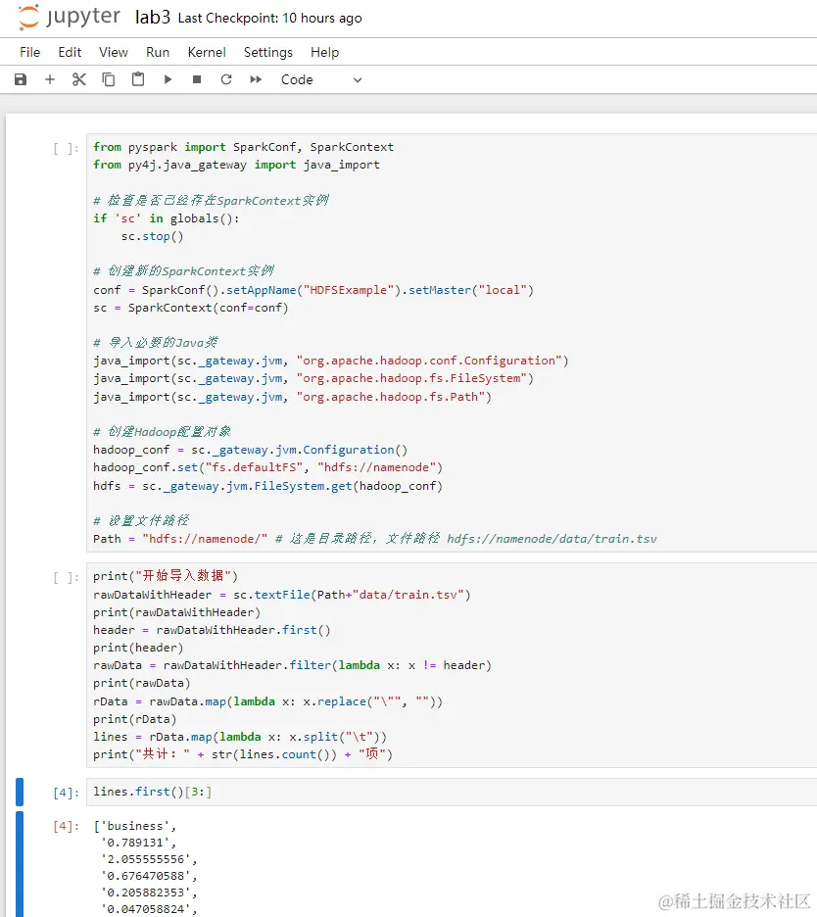
Task: Click into the cell with print("开始导入数据")
Action: [451, 665]
